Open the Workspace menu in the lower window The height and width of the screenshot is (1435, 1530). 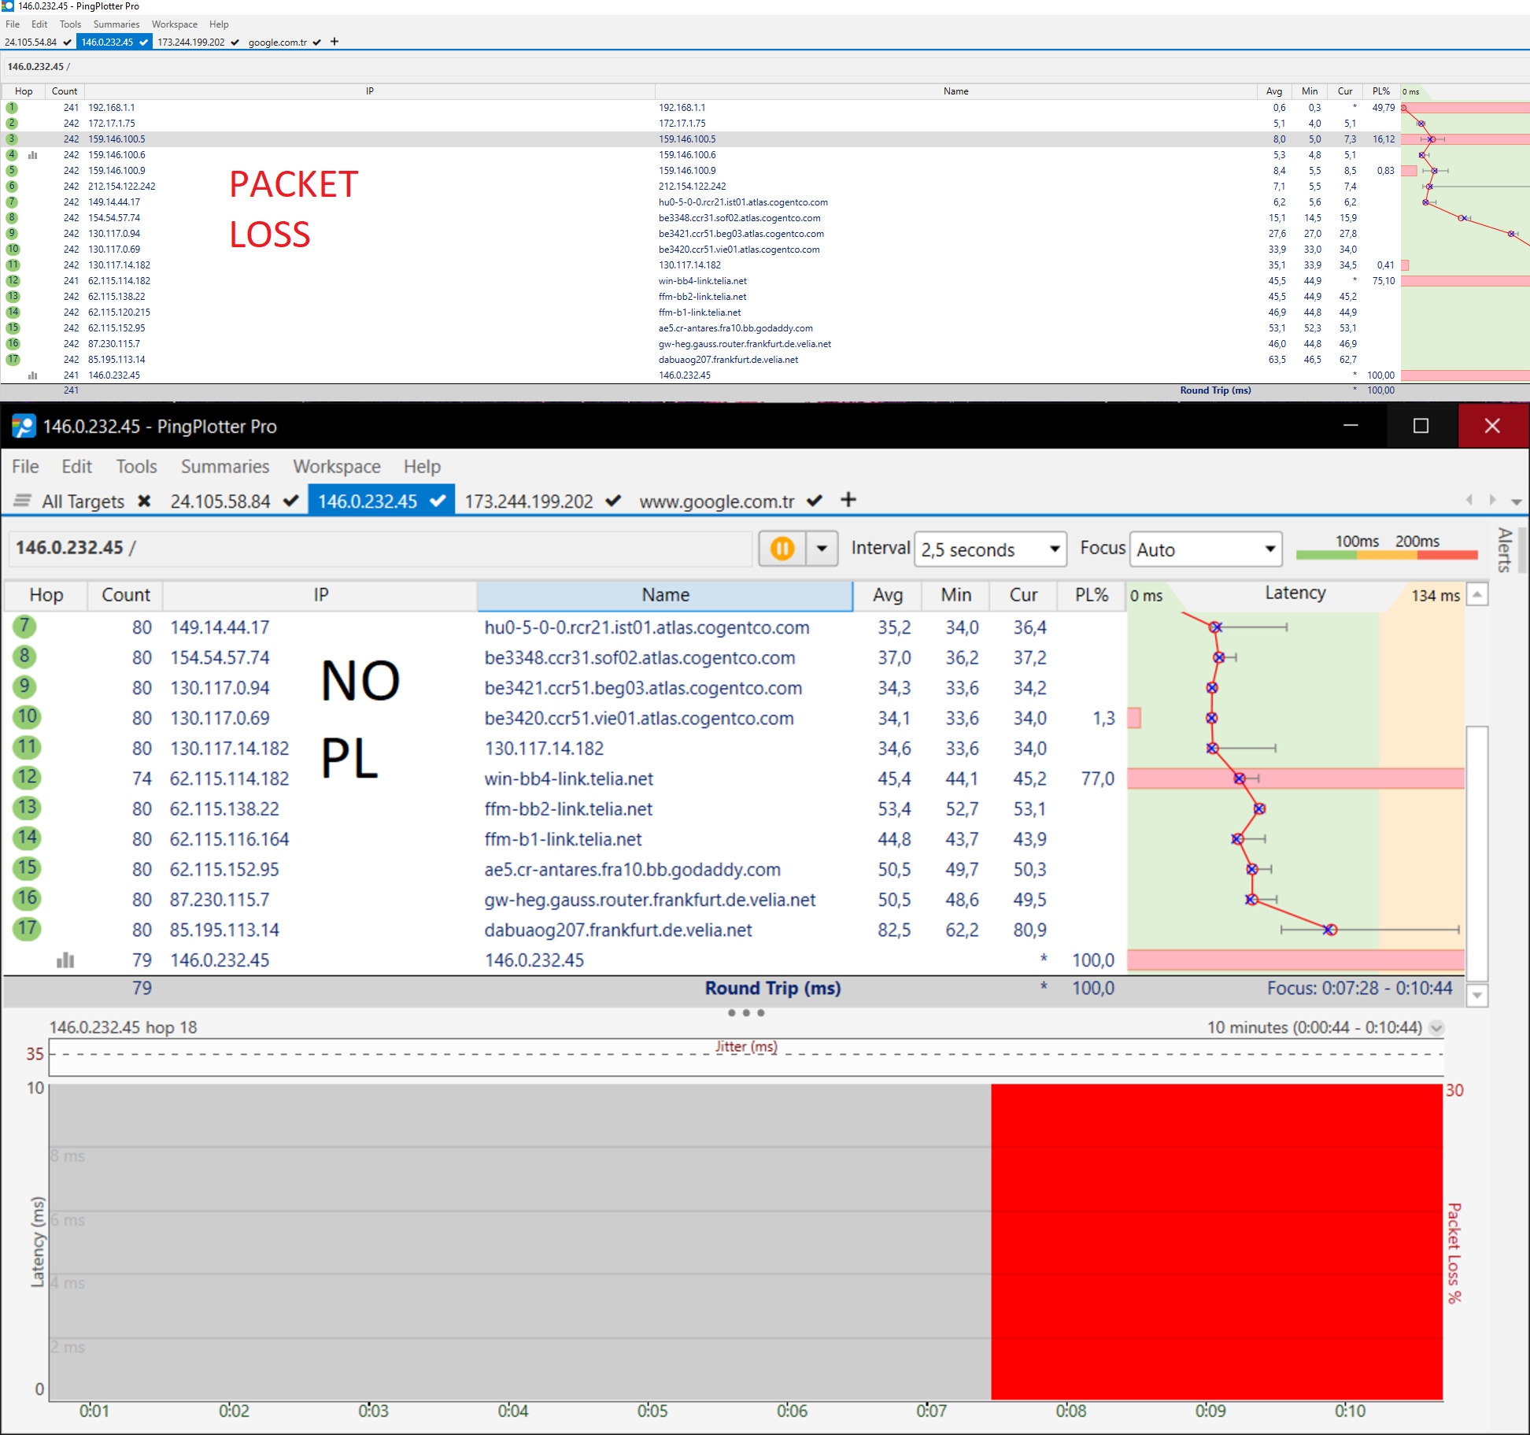337,466
